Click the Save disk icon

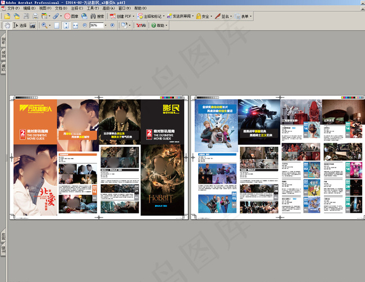26,16
